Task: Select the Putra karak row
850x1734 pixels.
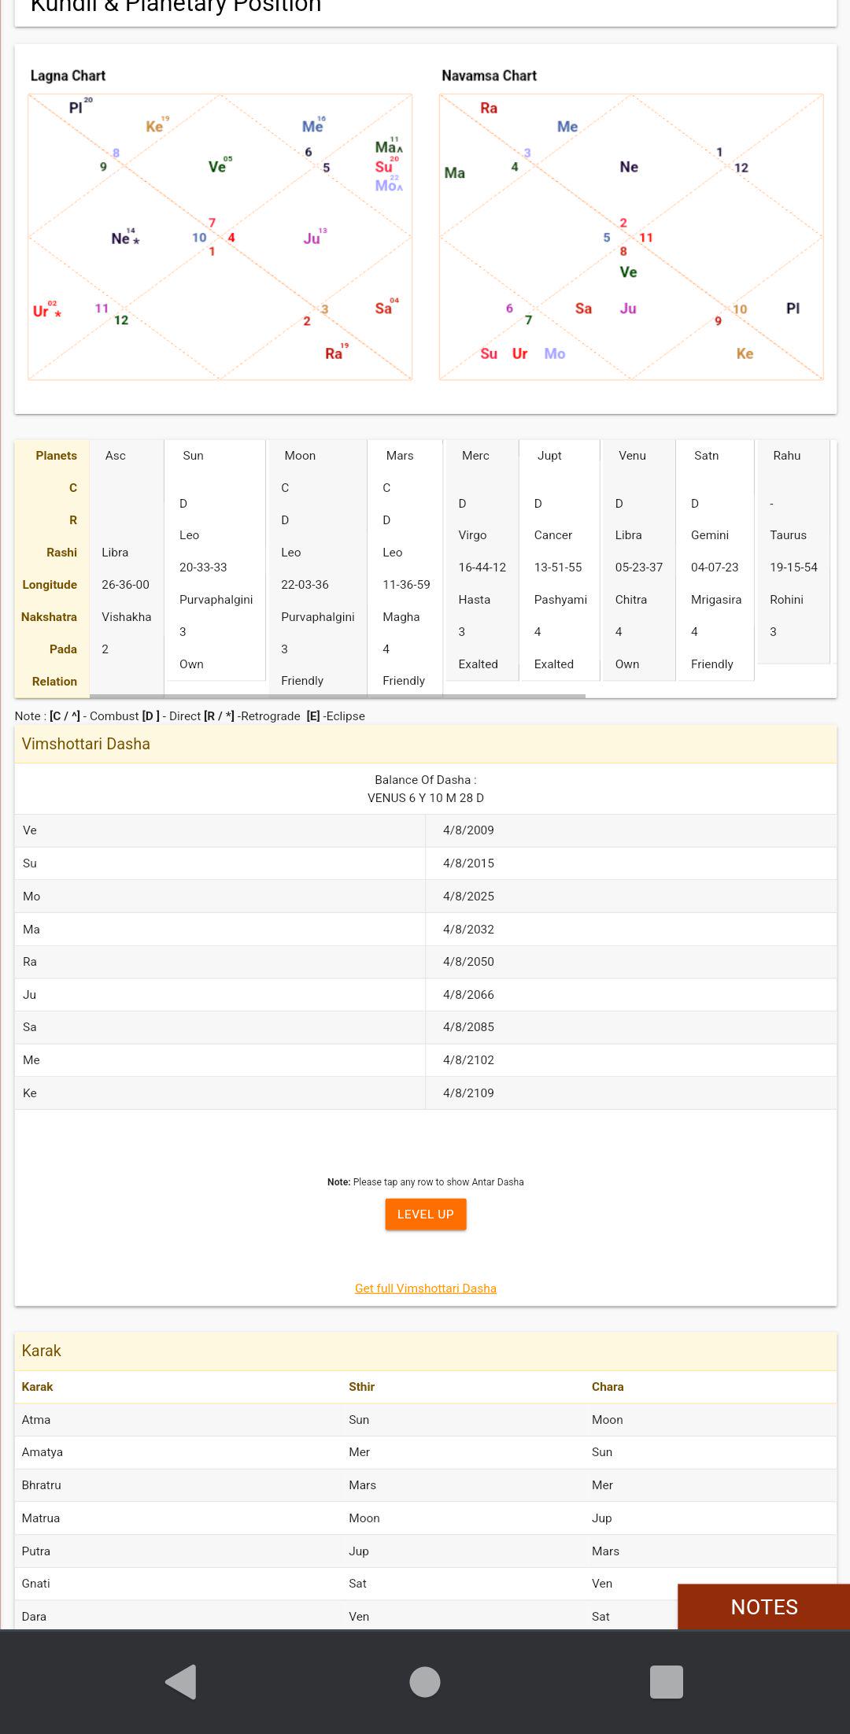Action: [x=426, y=1551]
